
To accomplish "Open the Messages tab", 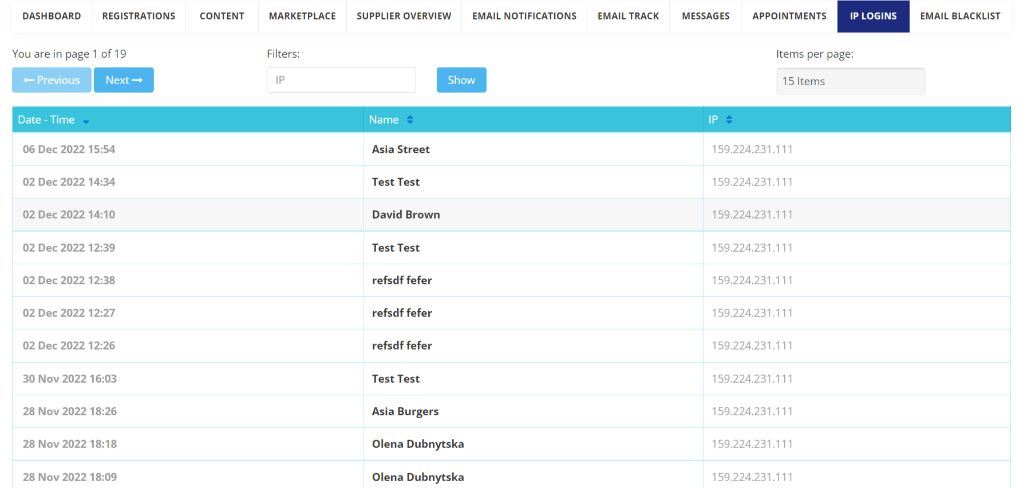I will (705, 16).
